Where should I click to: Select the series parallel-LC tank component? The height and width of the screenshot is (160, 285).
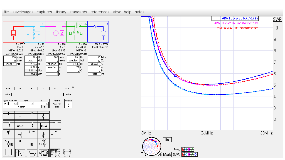point(9,134)
